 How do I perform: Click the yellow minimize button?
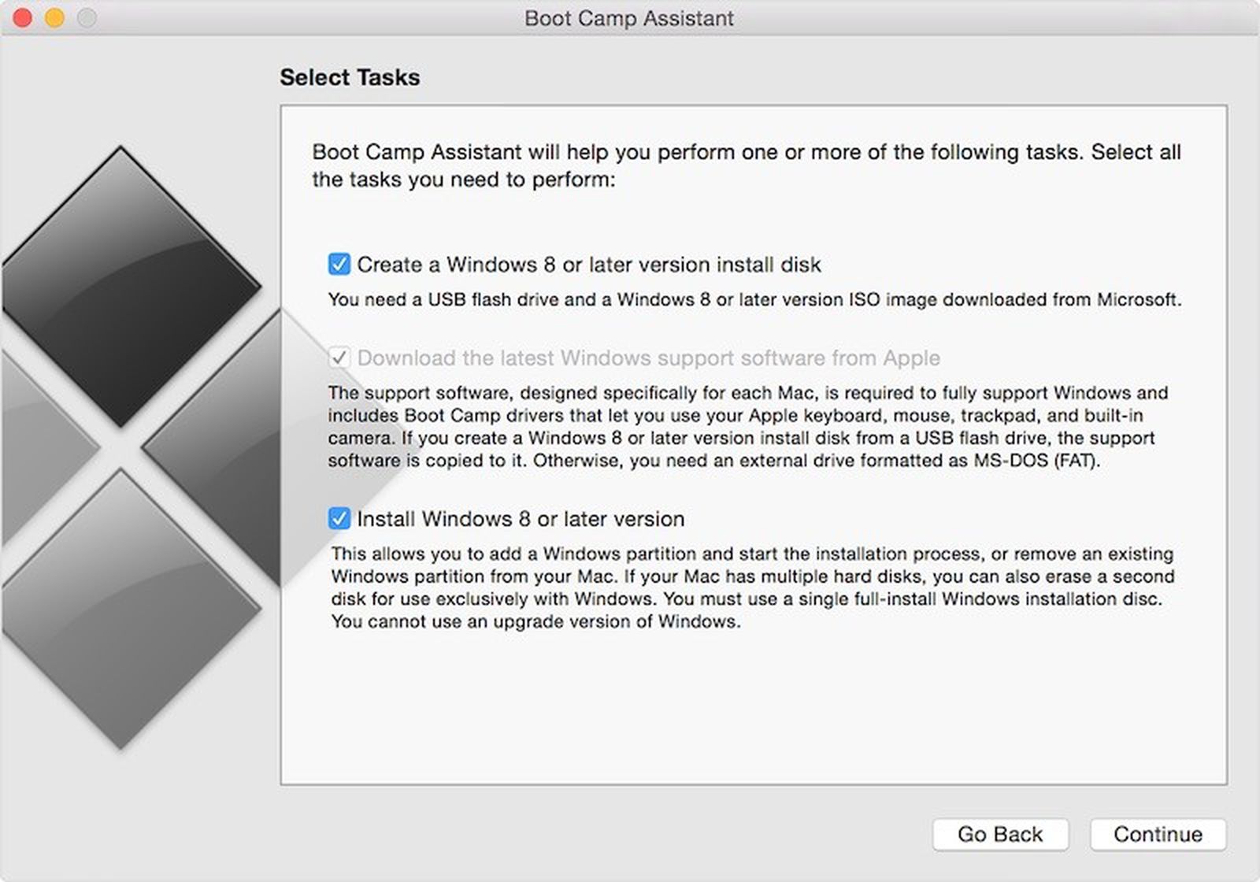pos(53,16)
